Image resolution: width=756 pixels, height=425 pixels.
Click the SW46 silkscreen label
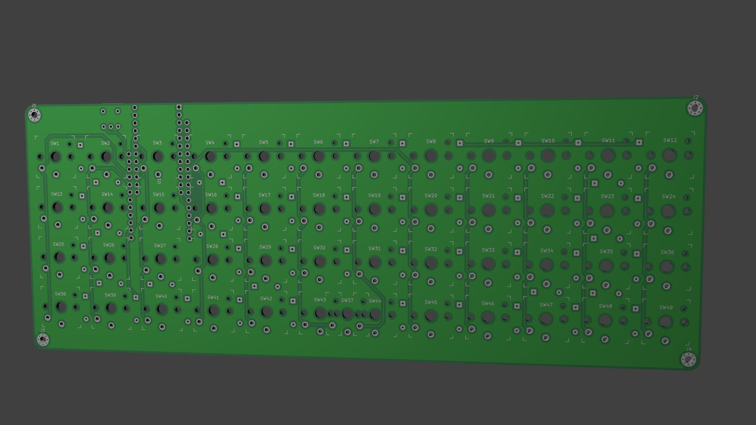(x=488, y=304)
